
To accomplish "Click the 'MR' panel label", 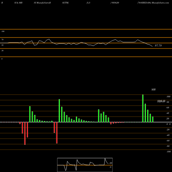I will point(153,89).
